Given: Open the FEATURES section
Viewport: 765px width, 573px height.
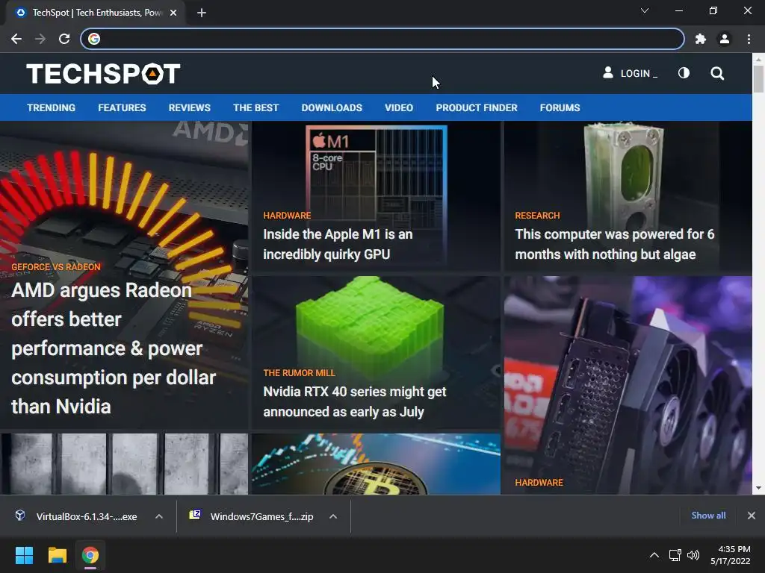Looking at the screenshot, I should [122, 107].
